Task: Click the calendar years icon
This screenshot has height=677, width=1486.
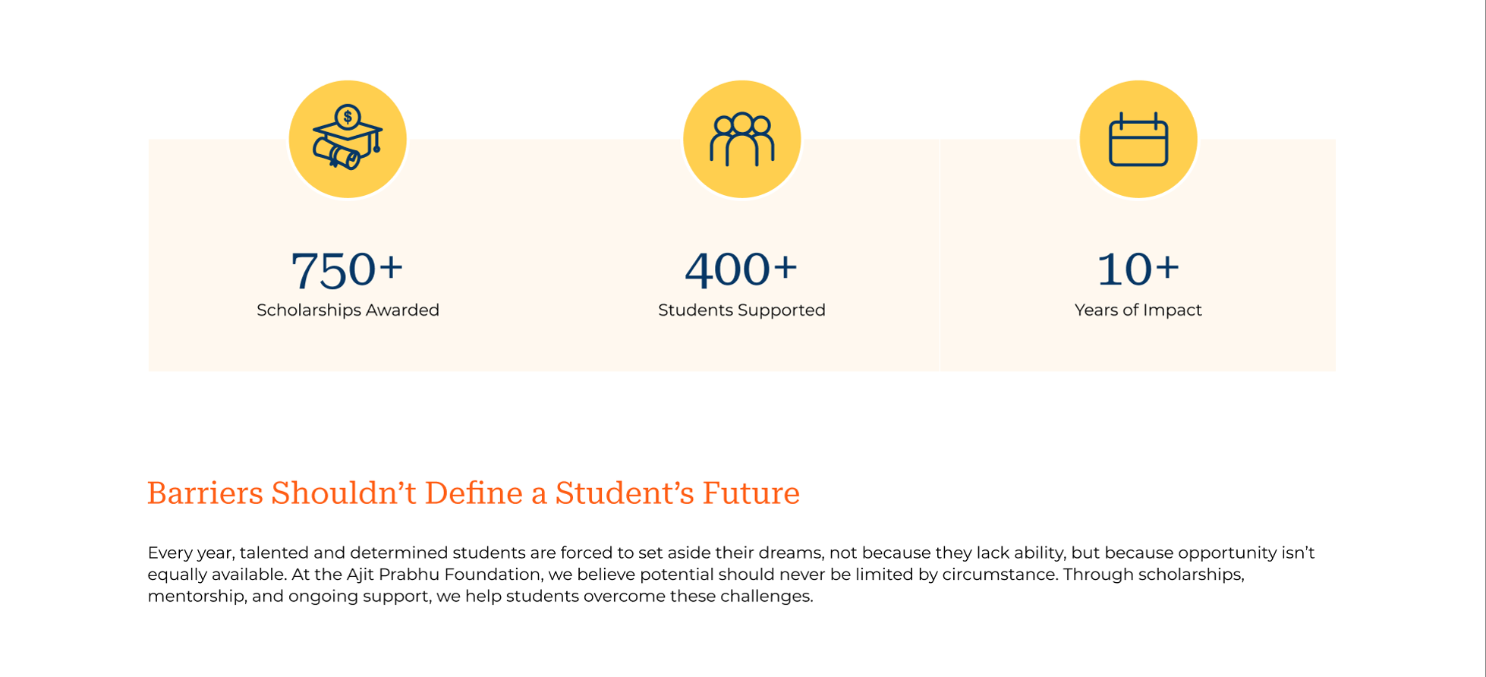Action: point(1138,139)
